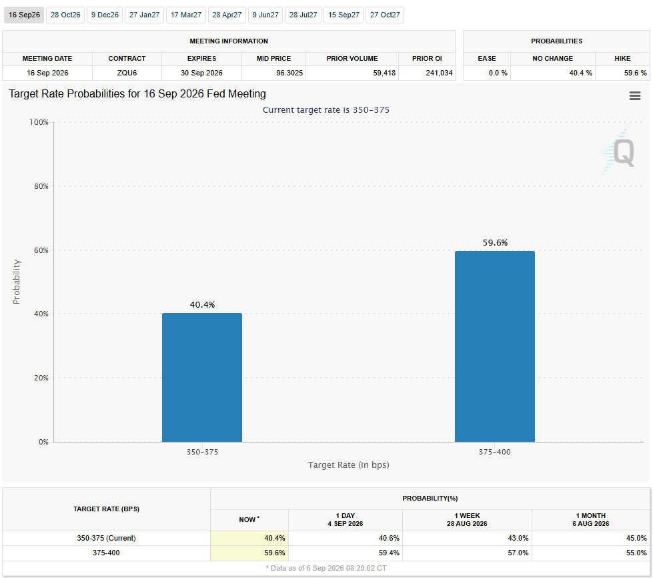Screen dimensions: 653x578
Task: Select the 9 Jun27 meeting tab
Action: coord(265,15)
